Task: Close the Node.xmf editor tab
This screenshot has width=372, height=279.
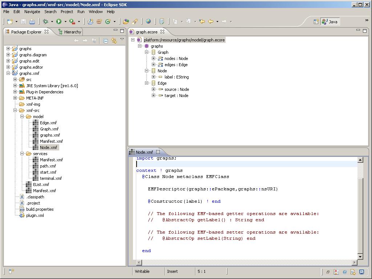Action: [158, 152]
